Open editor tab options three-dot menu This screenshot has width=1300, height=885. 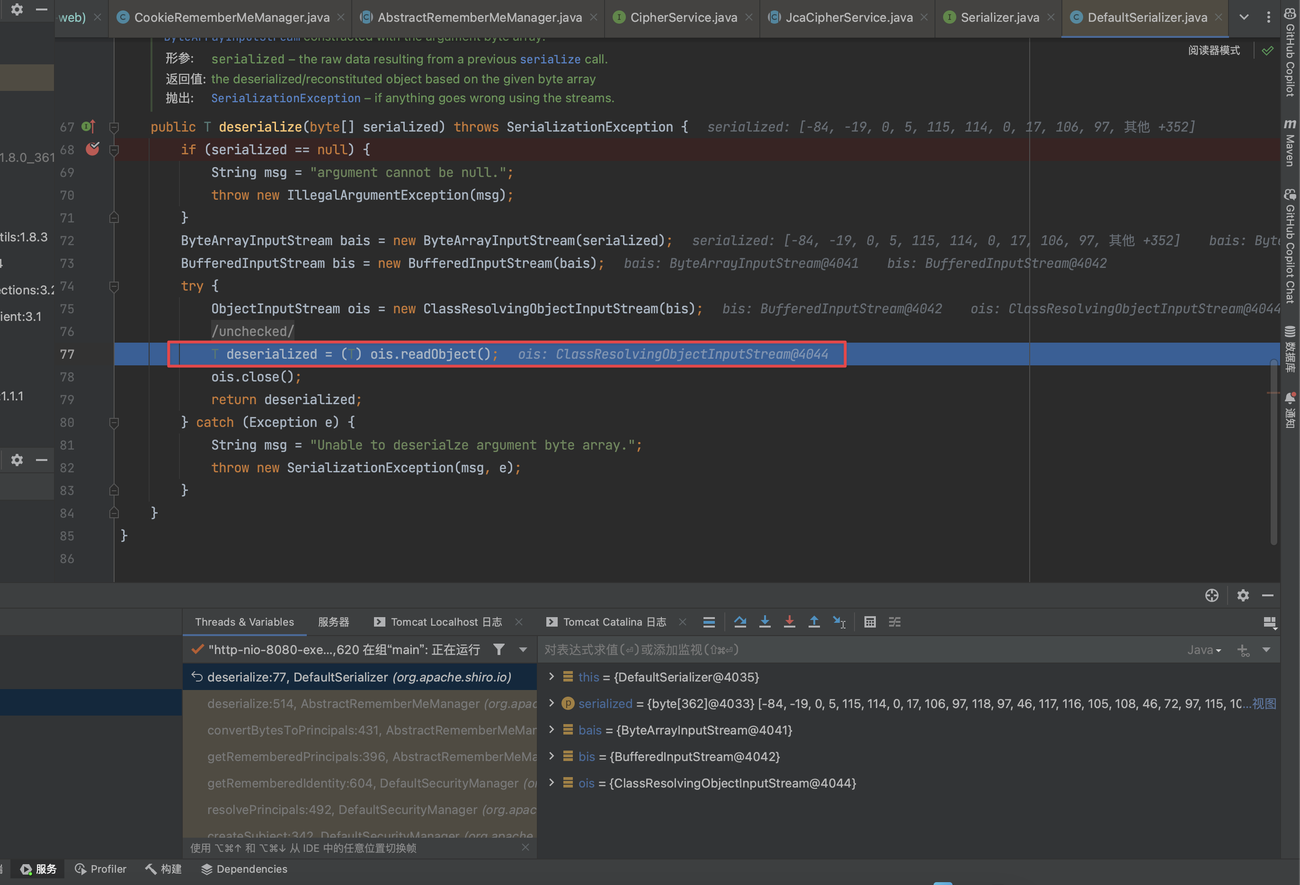[x=1268, y=17]
